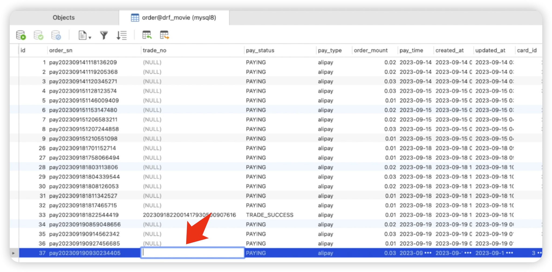Screen dimensions: 552x272
Task: Select order pay202309190914562342
Action: (x=84, y=234)
